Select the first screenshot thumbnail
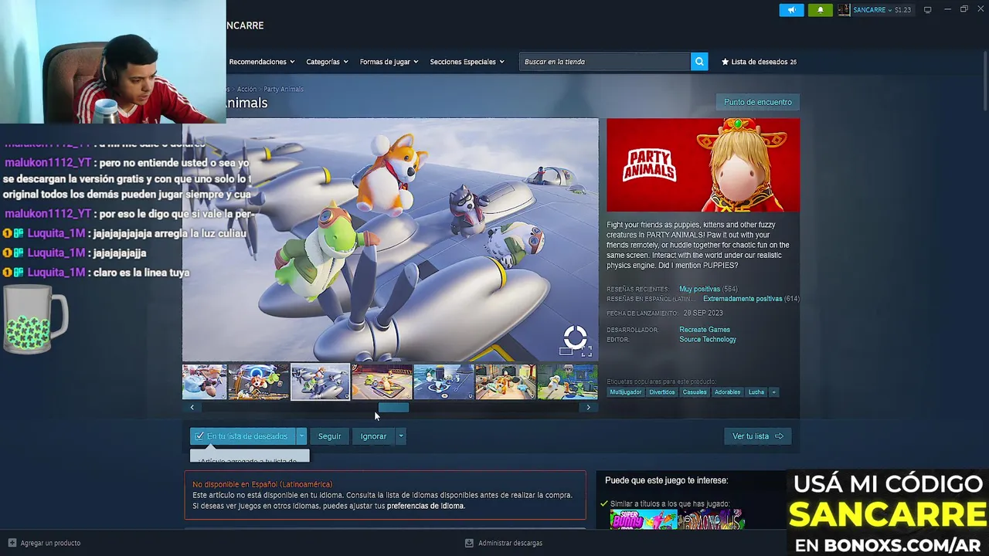989x556 pixels. 204,382
